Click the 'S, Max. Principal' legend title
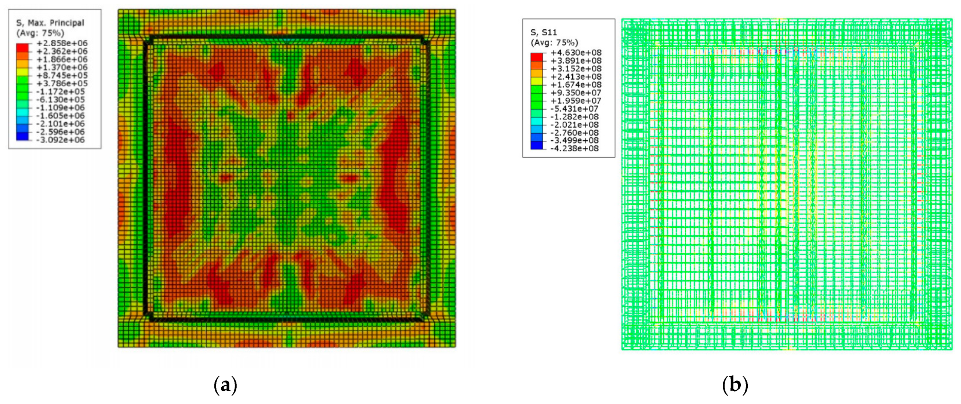Image resolution: width=961 pixels, height=404 pixels. tap(50, 23)
